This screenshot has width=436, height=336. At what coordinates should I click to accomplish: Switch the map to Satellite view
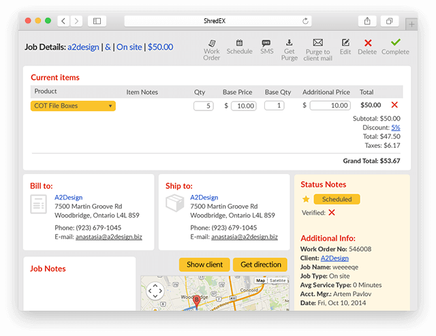(277, 280)
